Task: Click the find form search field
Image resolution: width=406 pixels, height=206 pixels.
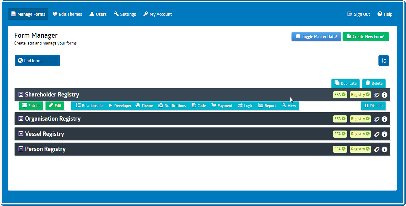Action: [37, 61]
